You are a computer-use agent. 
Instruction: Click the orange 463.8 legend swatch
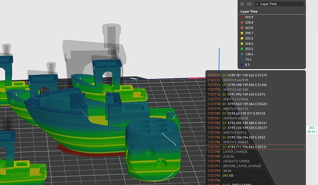pyautogui.click(x=242, y=28)
